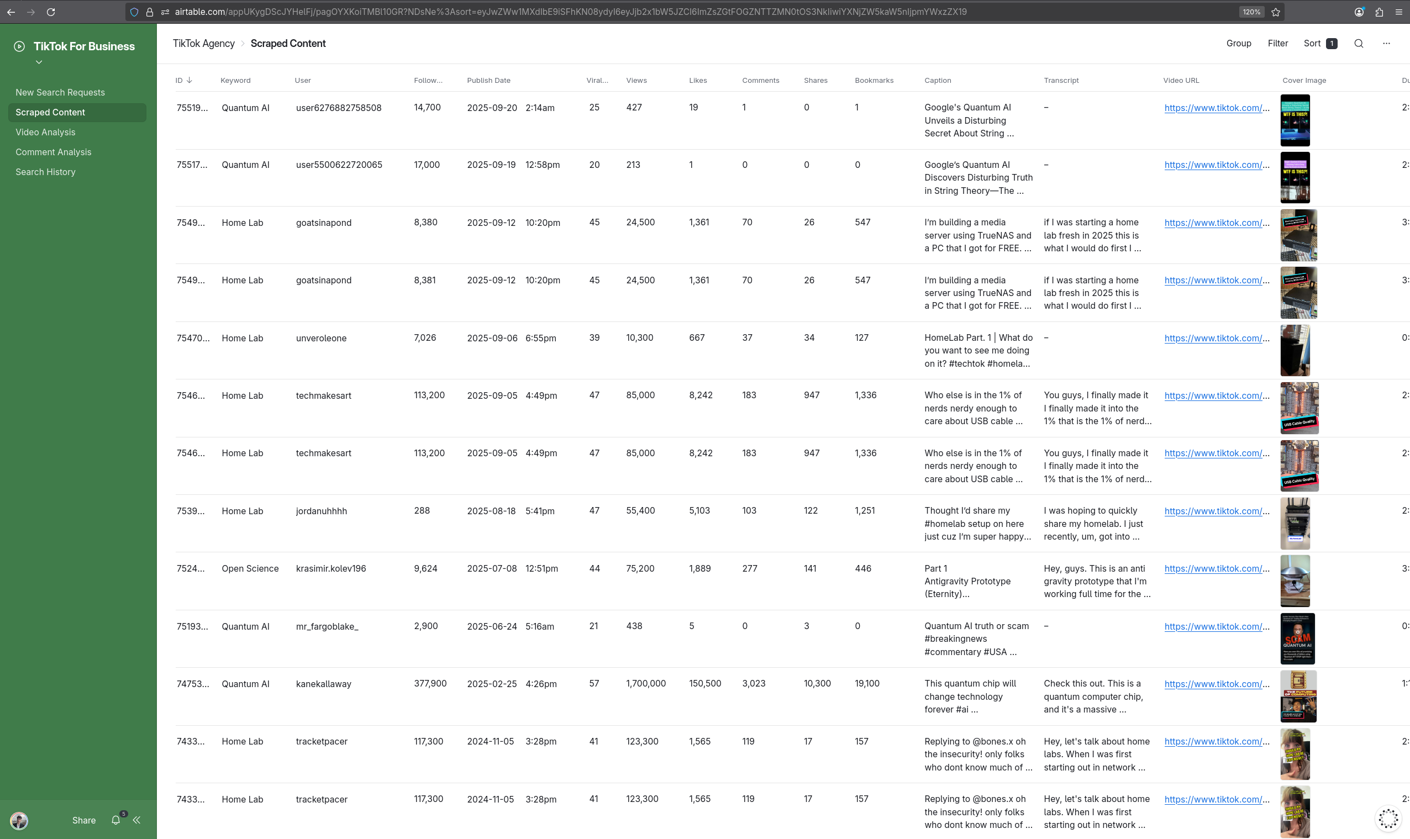Expand the chevron under TikTok For Business
The height and width of the screenshot is (839, 1410).
point(39,62)
